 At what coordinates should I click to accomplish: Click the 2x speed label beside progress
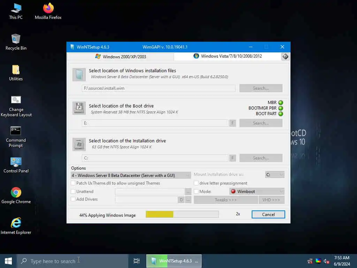pos(238,214)
